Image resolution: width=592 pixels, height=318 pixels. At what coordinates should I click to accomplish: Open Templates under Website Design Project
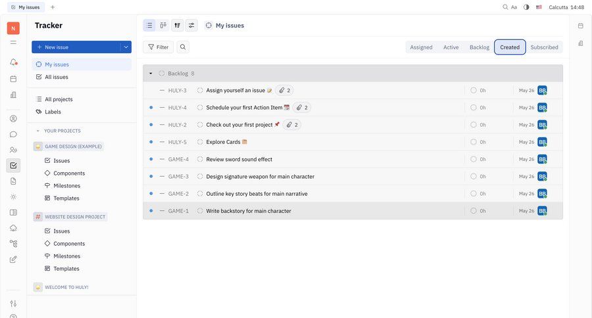tap(66, 269)
